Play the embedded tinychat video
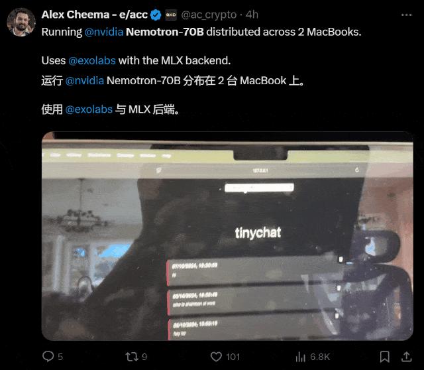The width and height of the screenshot is (424, 370). tap(227, 236)
